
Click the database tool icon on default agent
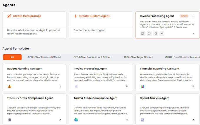[149, 33]
